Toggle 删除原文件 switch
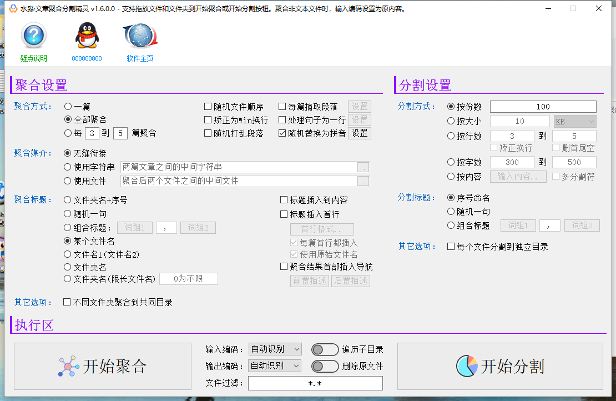The height and width of the screenshot is (401, 616). click(325, 366)
